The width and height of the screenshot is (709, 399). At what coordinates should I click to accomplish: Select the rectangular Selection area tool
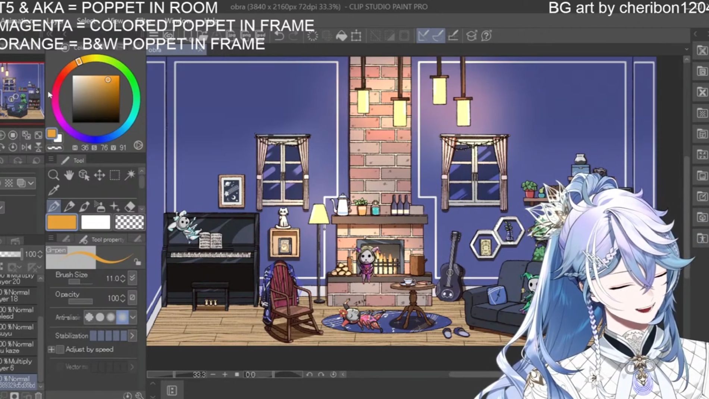click(114, 175)
